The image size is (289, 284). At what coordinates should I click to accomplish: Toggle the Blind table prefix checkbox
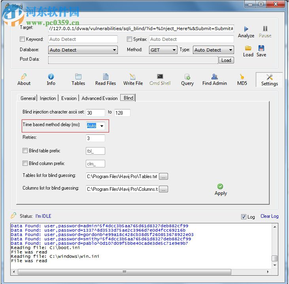[x=25, y=150]
